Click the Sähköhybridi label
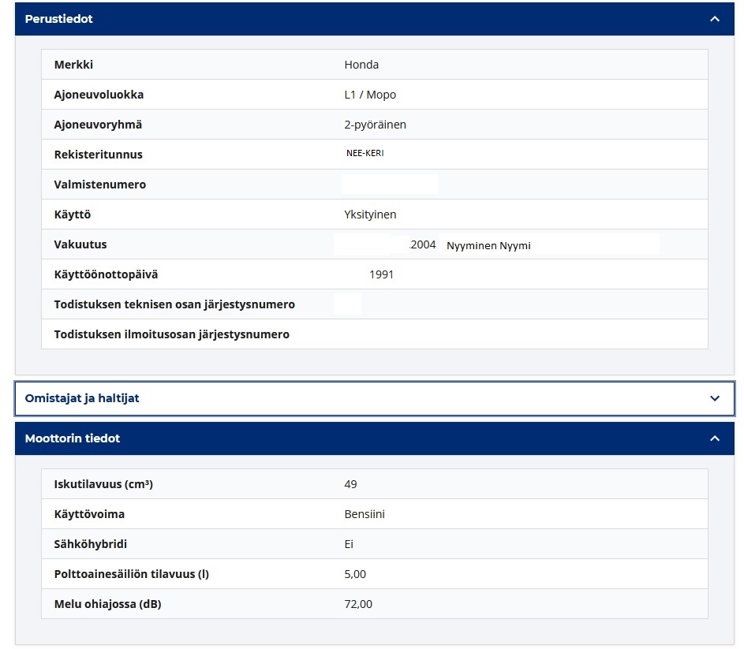Screen dimensions: 744x649 point(91,544)
